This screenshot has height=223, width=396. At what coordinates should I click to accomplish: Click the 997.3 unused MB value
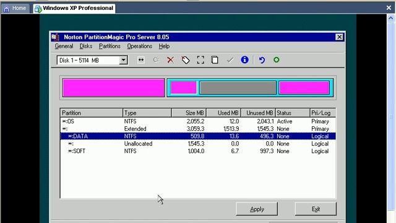(267, 151)
